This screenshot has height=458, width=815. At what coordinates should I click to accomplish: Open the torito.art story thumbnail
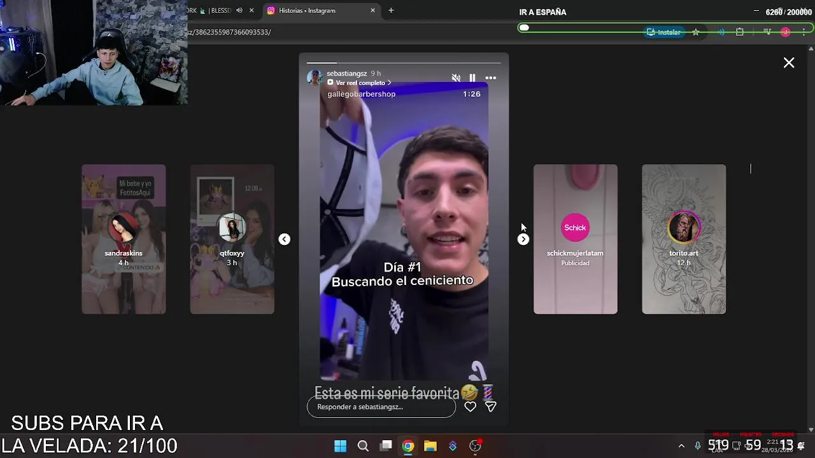pos(684,239)
